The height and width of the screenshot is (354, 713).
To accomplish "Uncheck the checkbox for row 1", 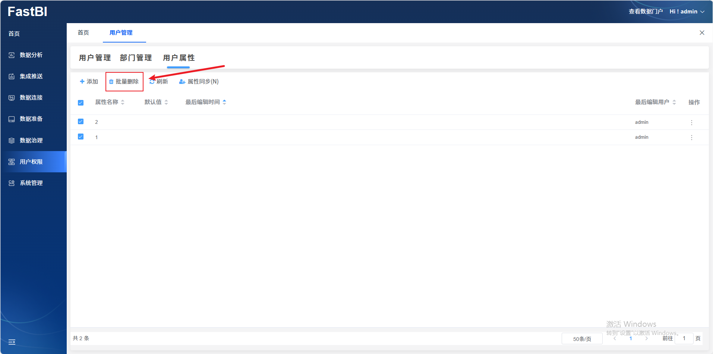I will [x=81, y=137].
